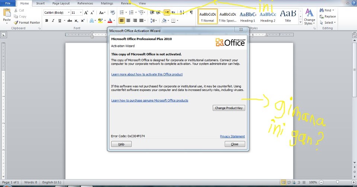
Task: Click the Shading paint bucket icon
Action: (164, 21)
